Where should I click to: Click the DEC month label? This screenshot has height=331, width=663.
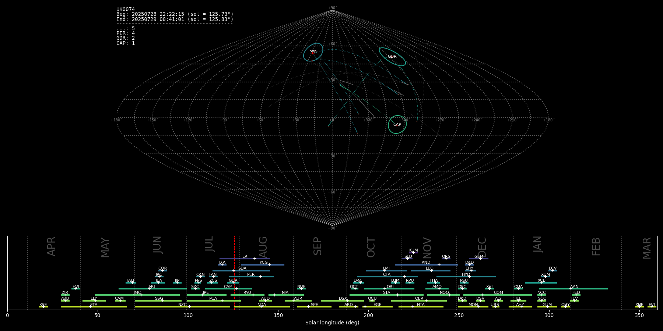click(x=482, y=248)
